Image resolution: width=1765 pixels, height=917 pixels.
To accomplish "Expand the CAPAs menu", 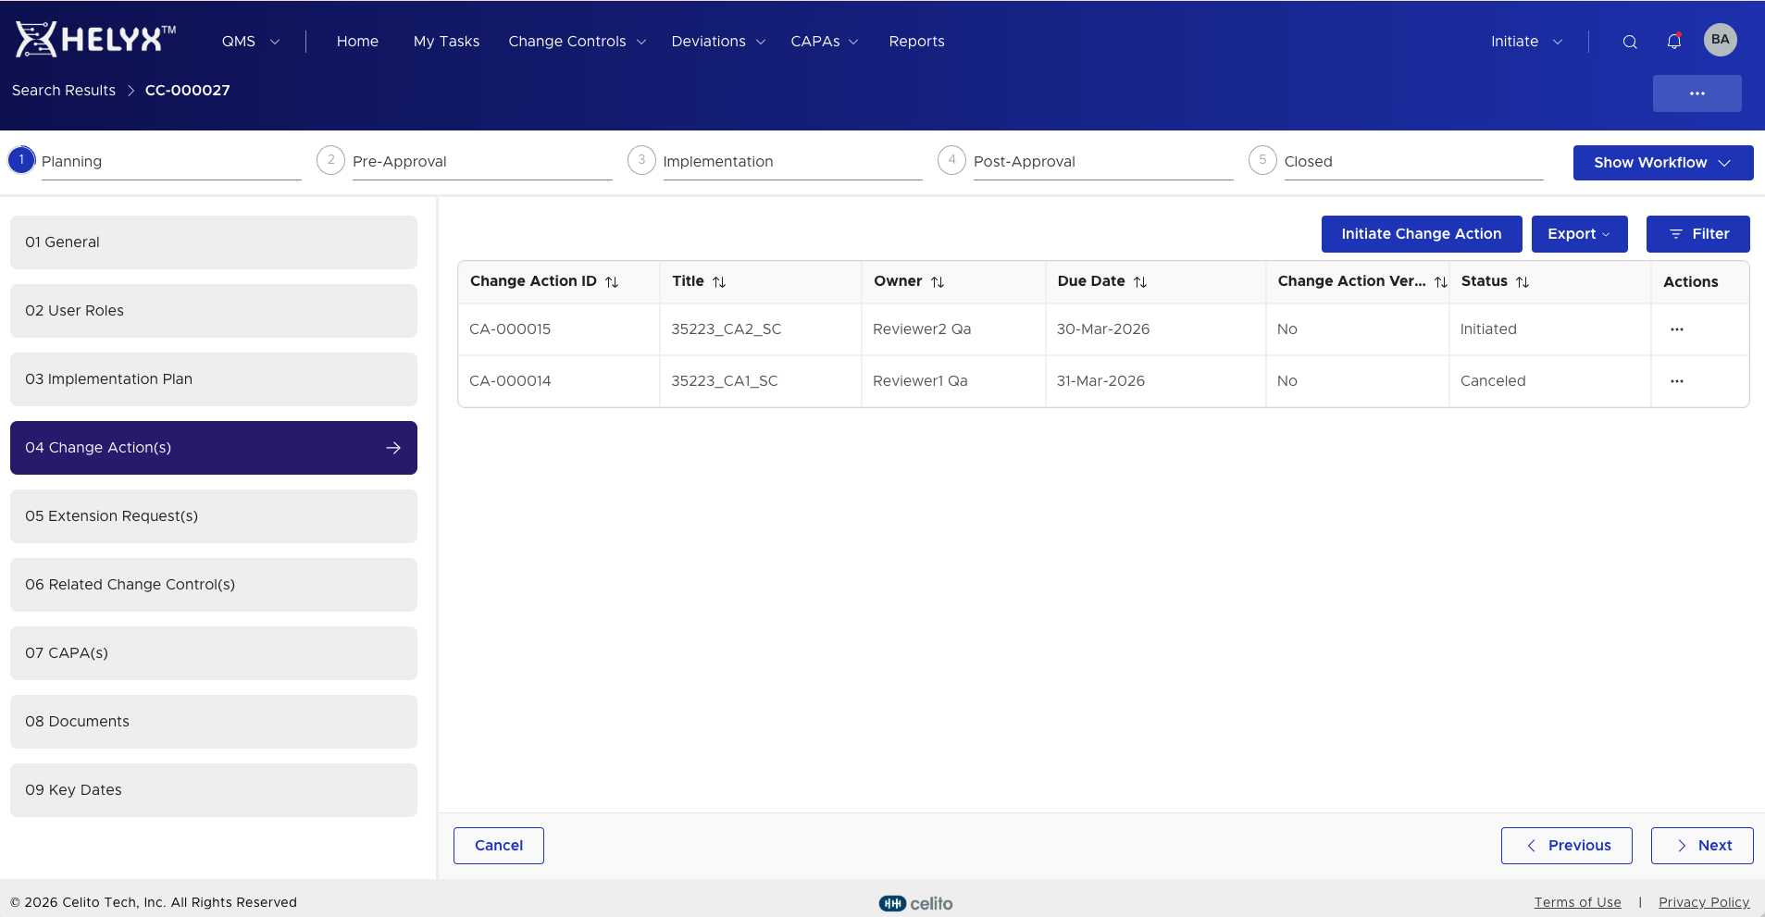I will pyautogui.click(x=824, y=42).
